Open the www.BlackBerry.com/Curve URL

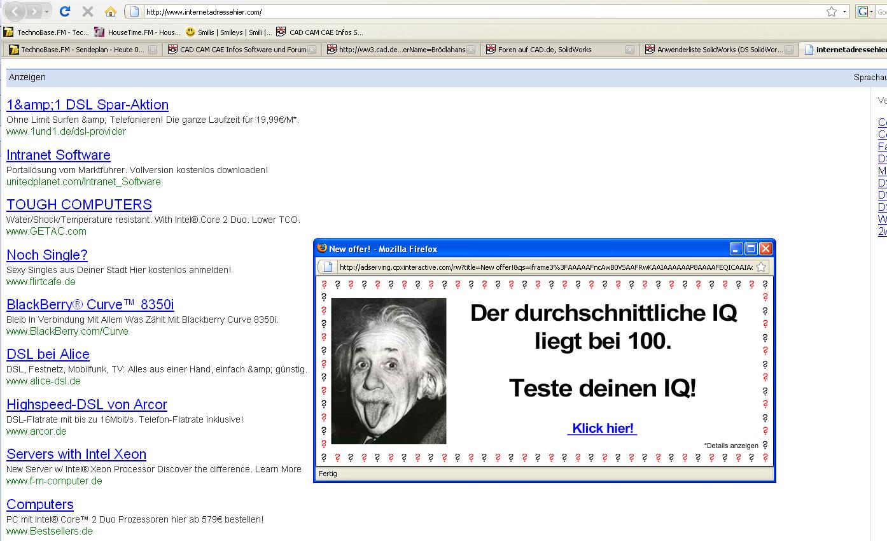coord(67,332)
